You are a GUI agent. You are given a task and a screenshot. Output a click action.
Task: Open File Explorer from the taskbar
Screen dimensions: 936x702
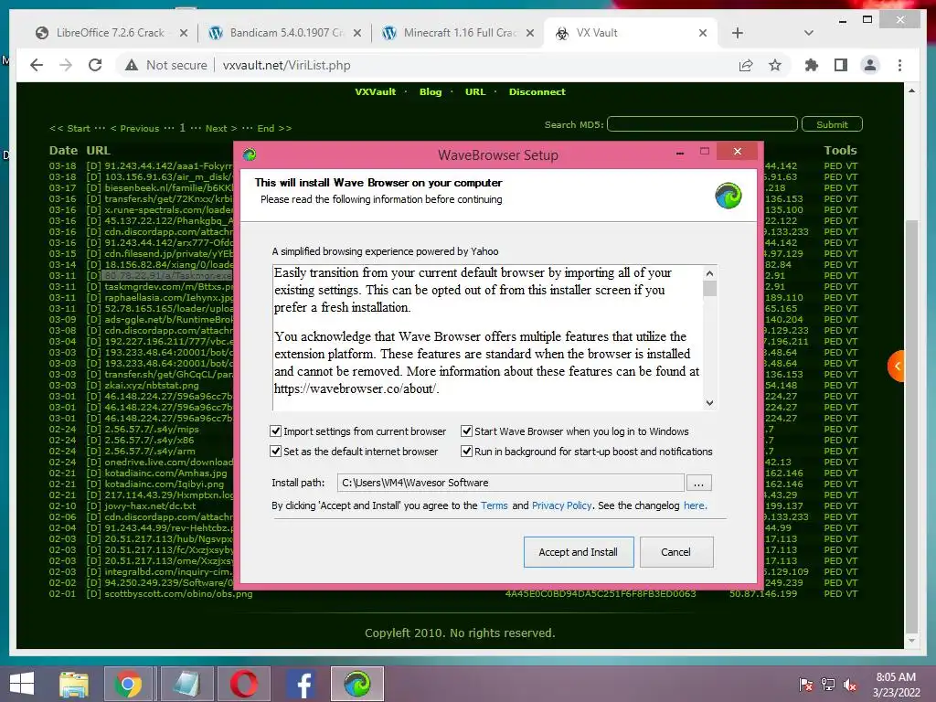[74, 684]
